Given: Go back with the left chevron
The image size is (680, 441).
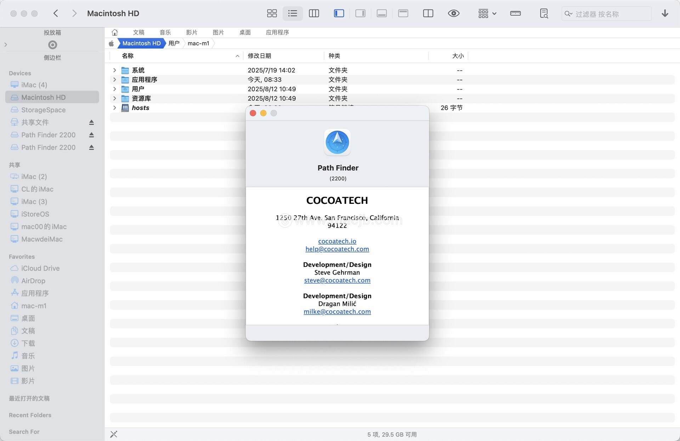Looking at the screenshot, I should tap(56, 13).
